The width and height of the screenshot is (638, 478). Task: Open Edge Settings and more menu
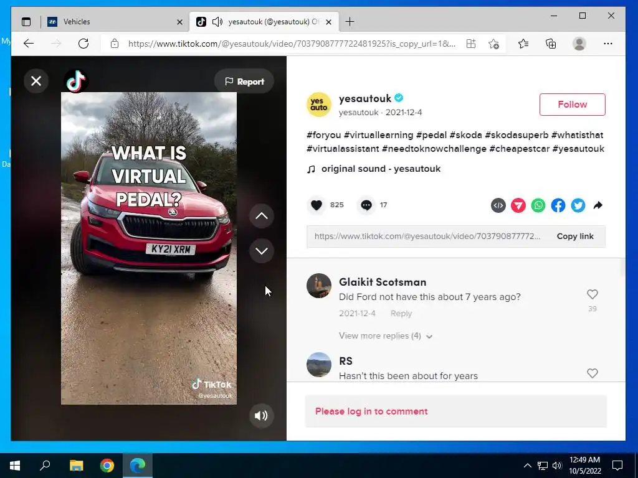point(608,44)
